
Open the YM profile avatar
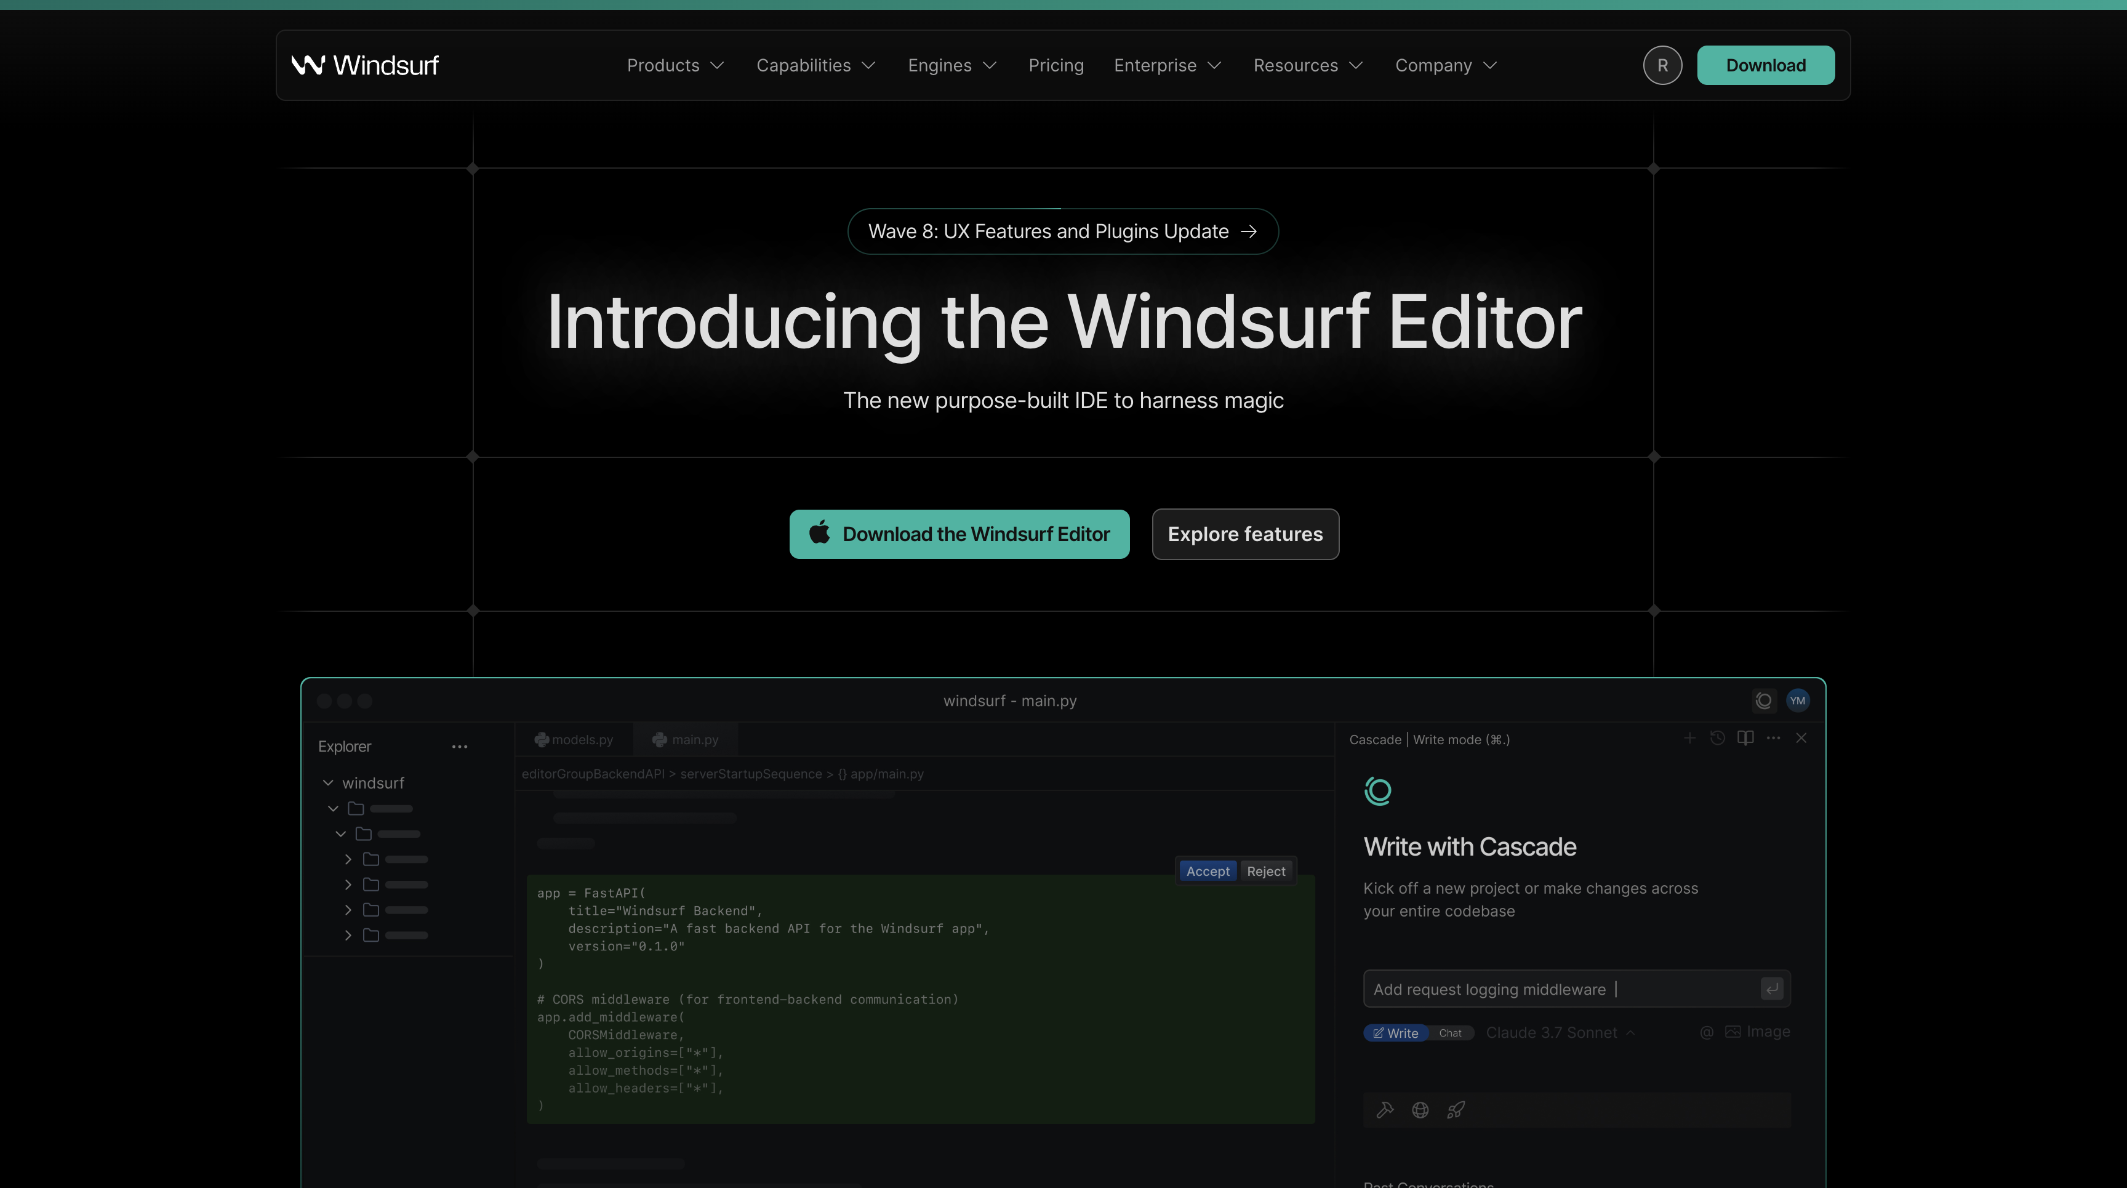click(x=1798, y=700)
